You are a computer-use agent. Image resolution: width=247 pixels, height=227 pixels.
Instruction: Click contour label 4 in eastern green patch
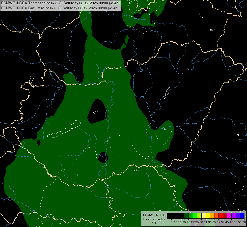pos(165,129)
